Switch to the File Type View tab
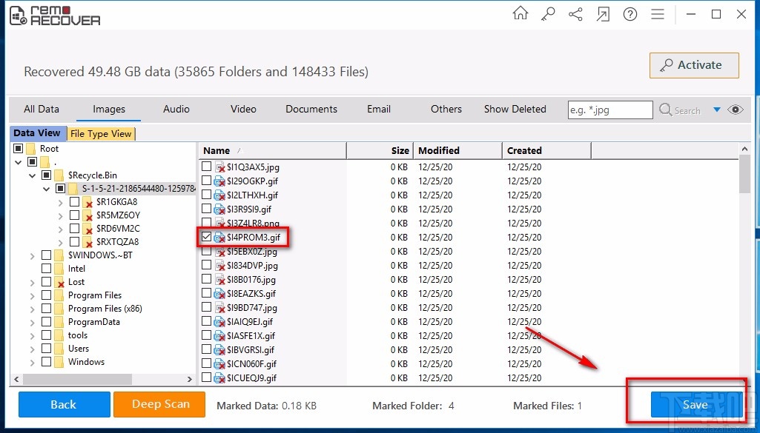 [x=102, y=133]
